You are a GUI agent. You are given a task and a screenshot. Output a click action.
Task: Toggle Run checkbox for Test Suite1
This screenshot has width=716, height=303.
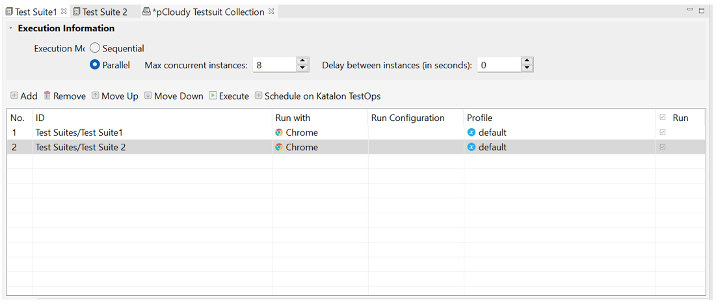pyautogui.click(x=663, y=133)
